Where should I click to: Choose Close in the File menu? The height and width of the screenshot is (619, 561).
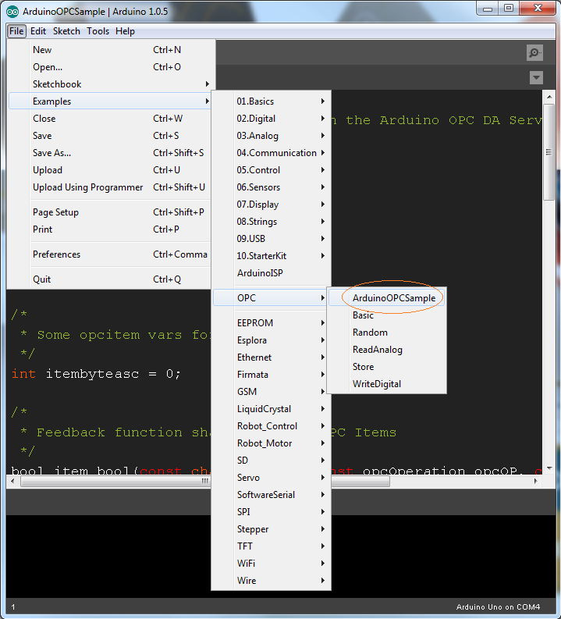(x=110, y=119)
